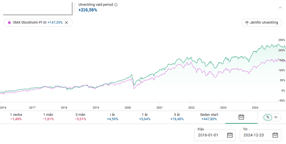
Task: Switch the chart to kr mode
Action: point(276,117)
